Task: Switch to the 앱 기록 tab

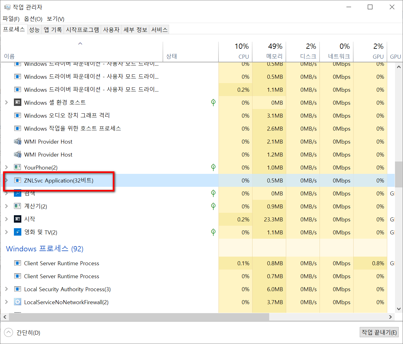Action: coord(53,30)
